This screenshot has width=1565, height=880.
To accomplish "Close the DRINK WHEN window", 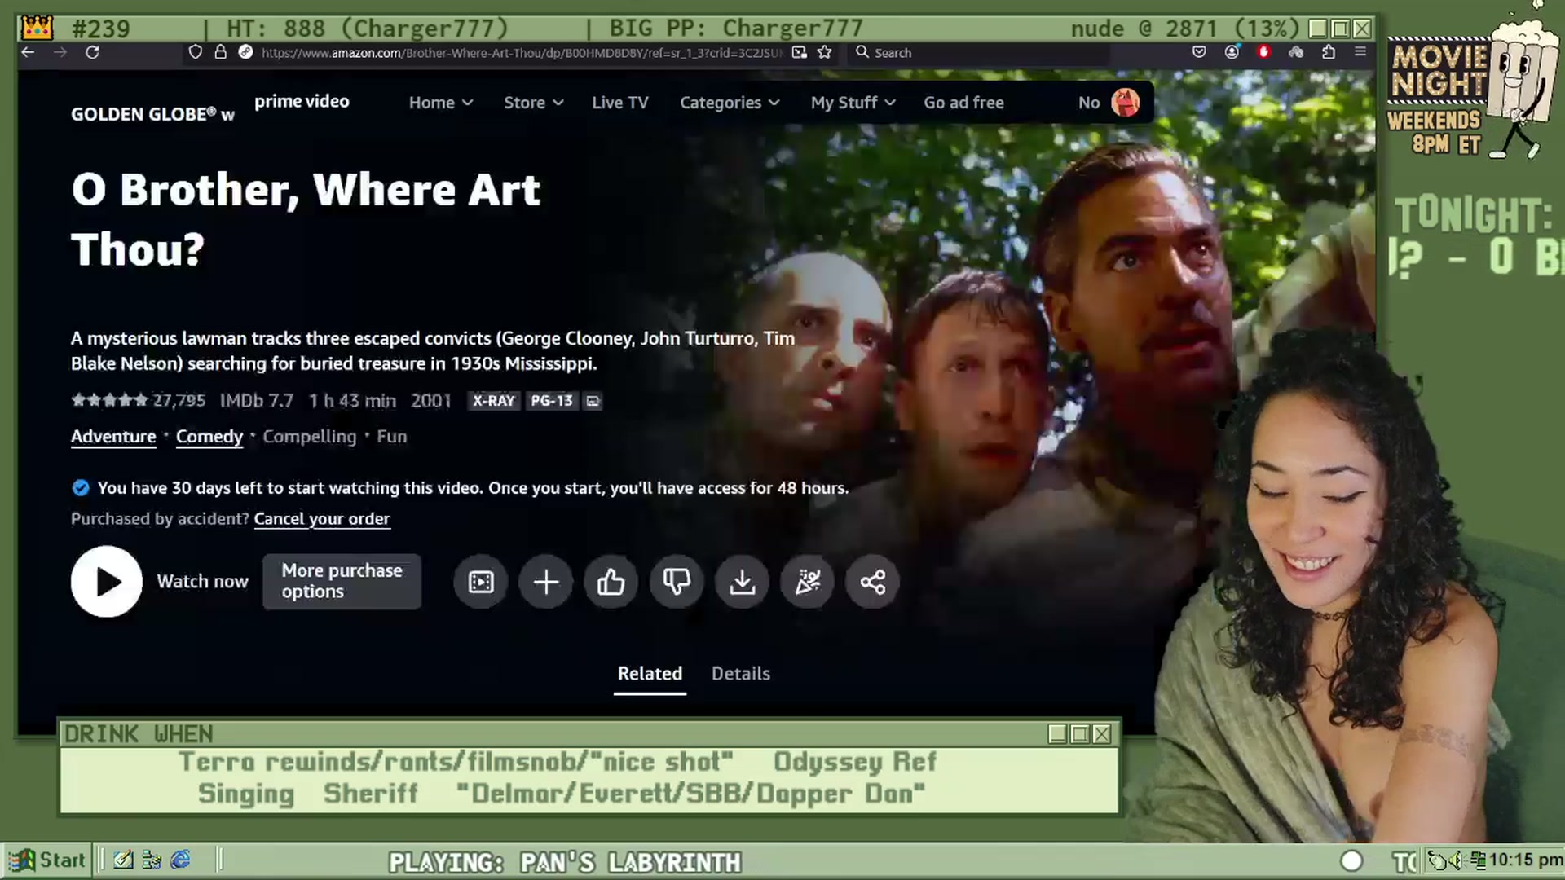I will (1102, 735).
